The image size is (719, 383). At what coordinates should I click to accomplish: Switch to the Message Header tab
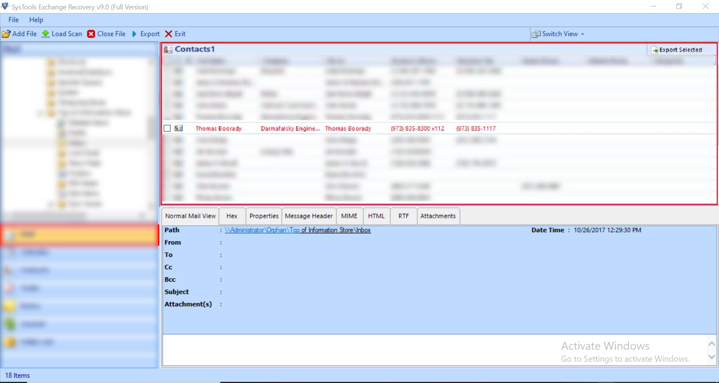coord(308,216)
